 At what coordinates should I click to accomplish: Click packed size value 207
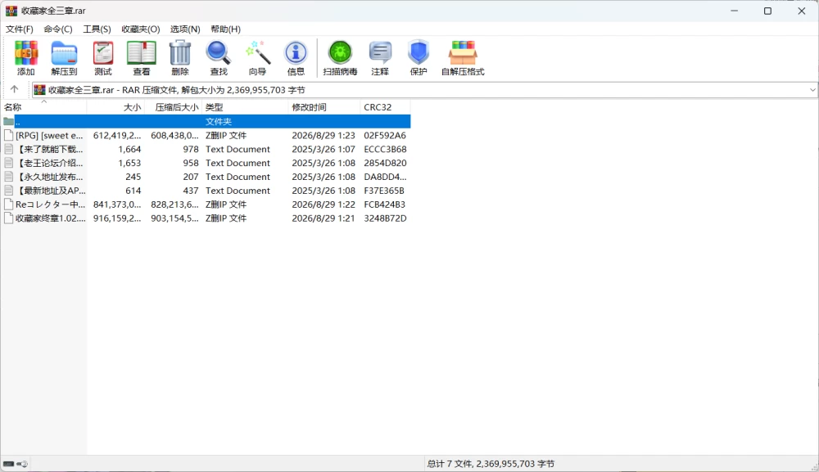tap(191, 177)
